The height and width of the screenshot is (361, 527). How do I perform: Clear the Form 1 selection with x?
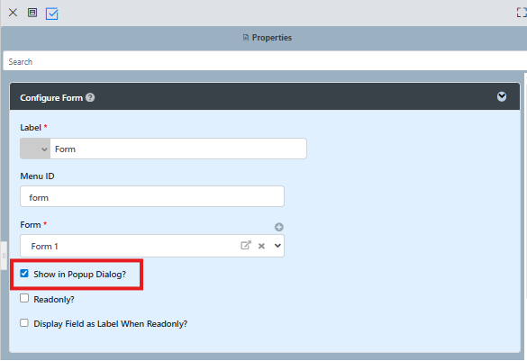click(x=261, y=246)
